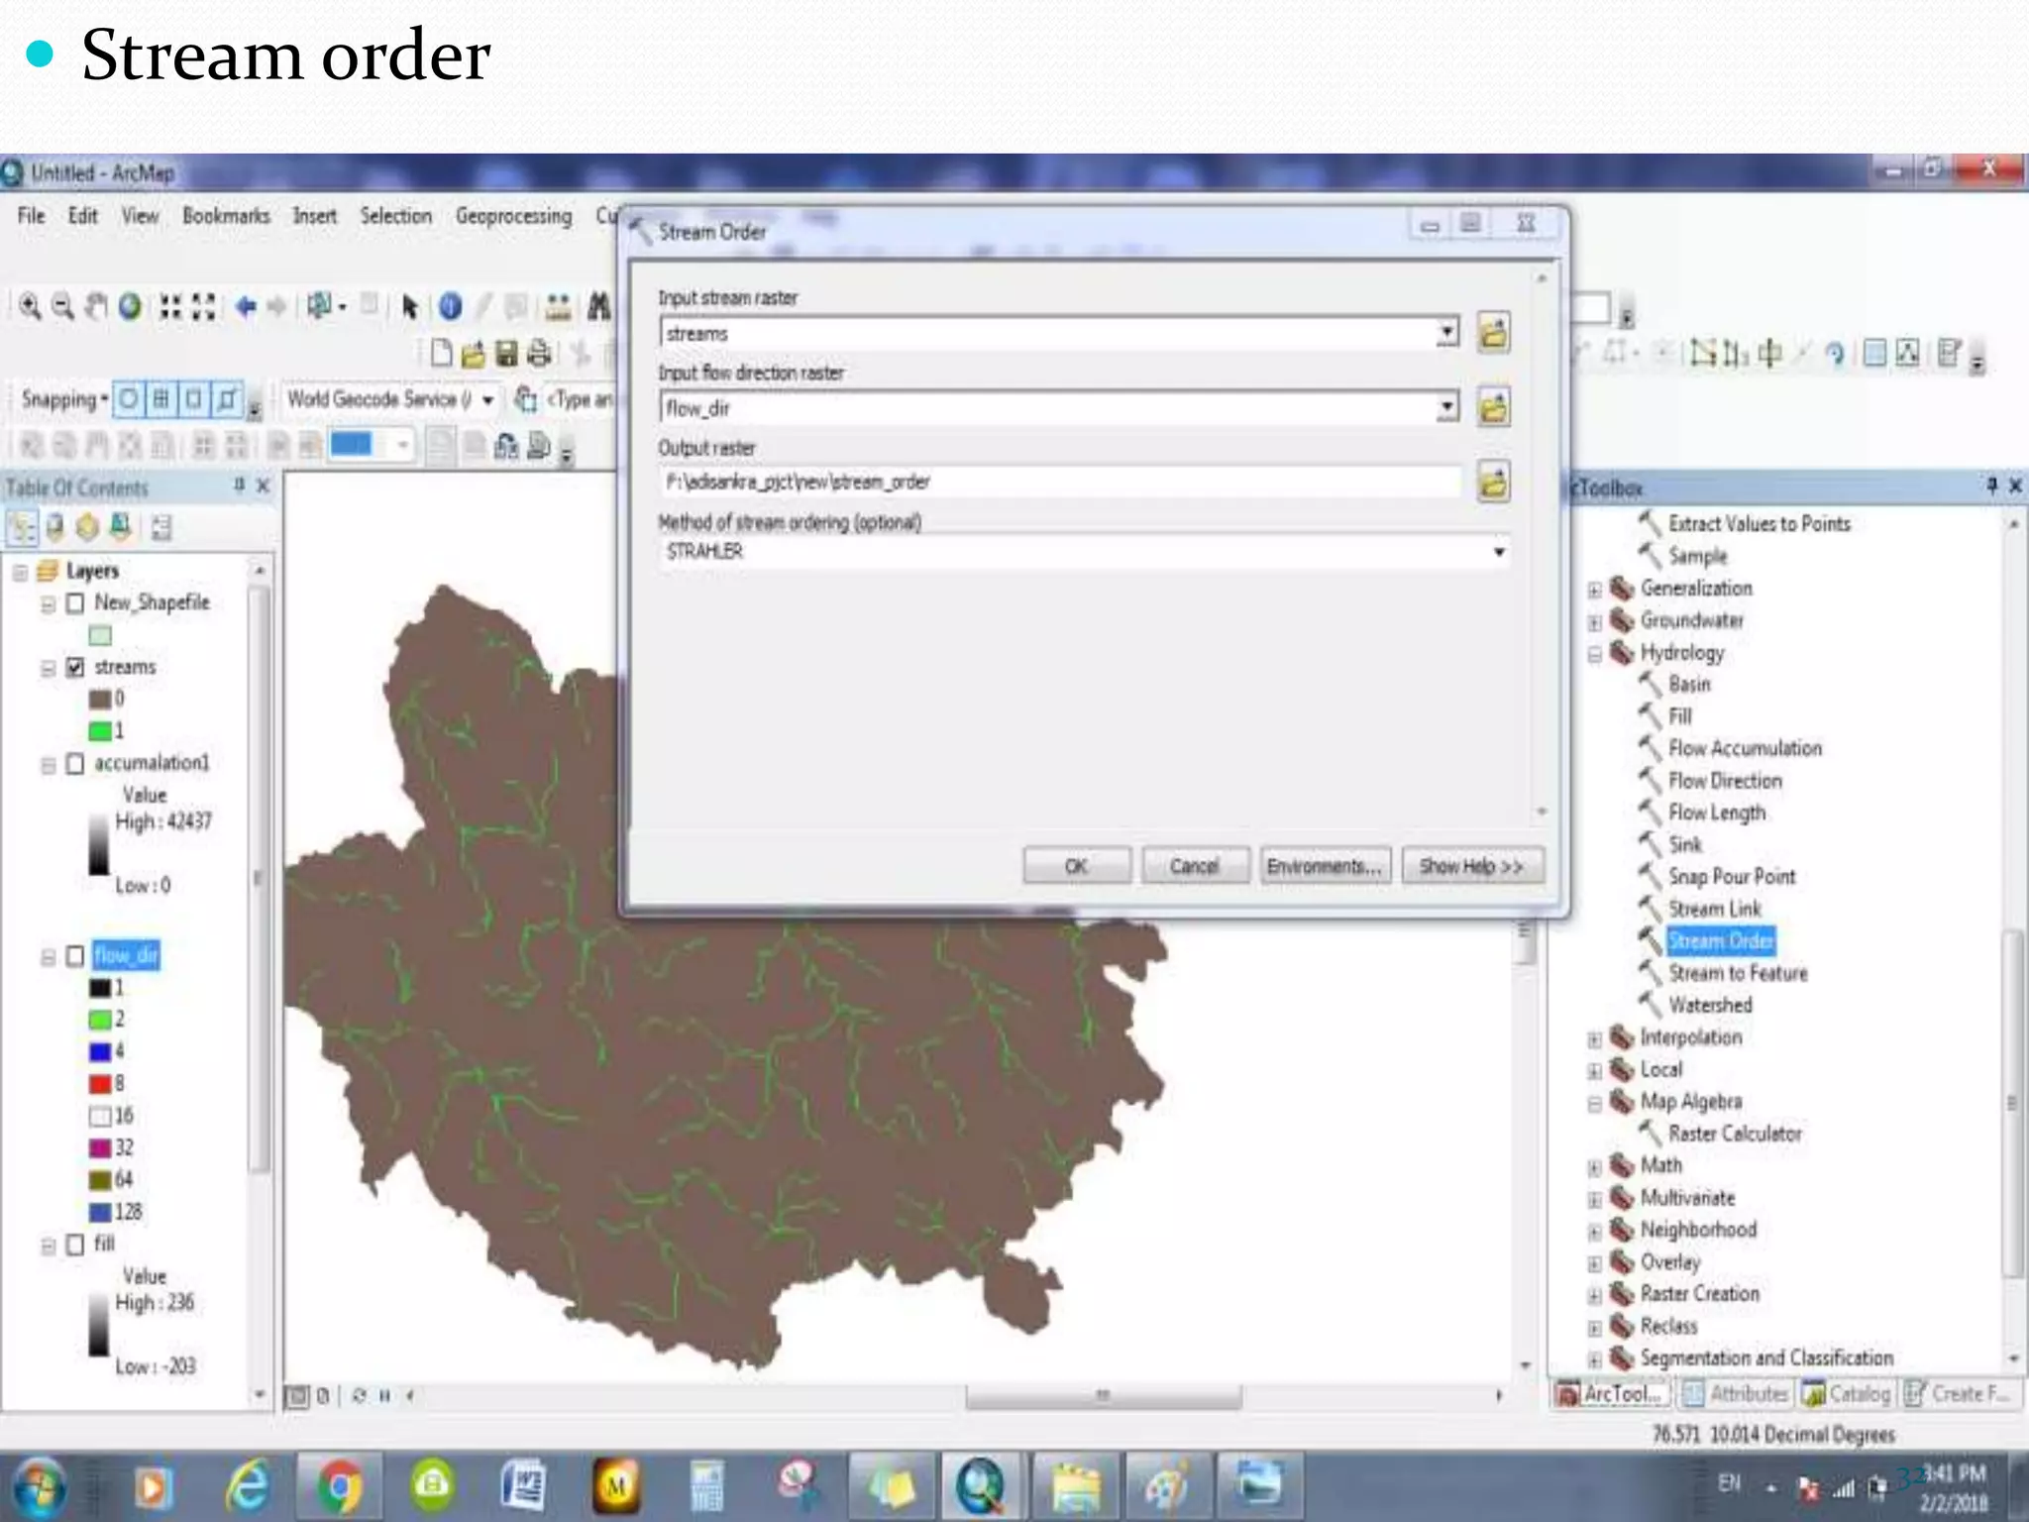Uncheck the streams layer
Image resolution: width=2029 pixels, height=1522 pixels.
(75, 667)
